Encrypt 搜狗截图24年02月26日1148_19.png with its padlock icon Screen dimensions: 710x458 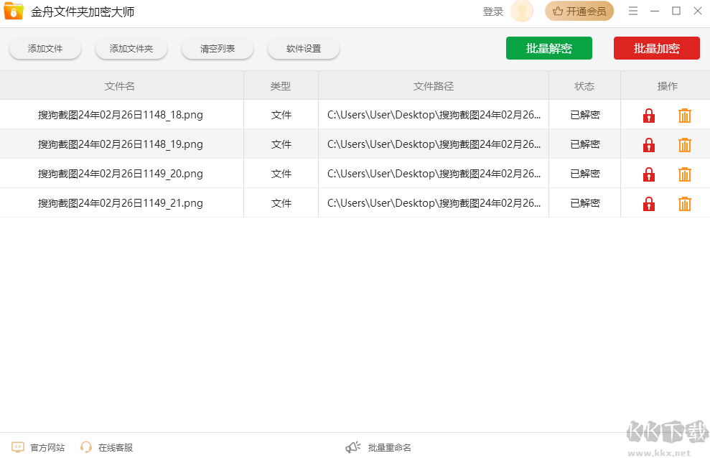[648, 144]
